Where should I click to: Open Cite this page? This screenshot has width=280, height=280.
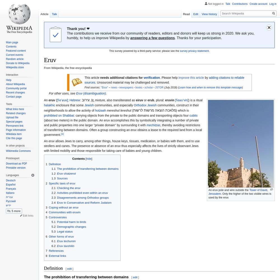coord(14,138)
